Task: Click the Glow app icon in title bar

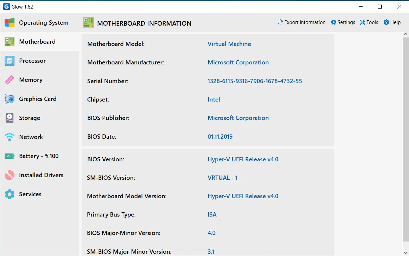Action: pos(7,7)
